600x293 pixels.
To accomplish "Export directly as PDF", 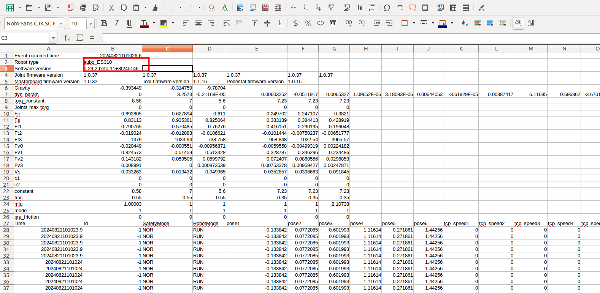I will [x=71, y=8].
